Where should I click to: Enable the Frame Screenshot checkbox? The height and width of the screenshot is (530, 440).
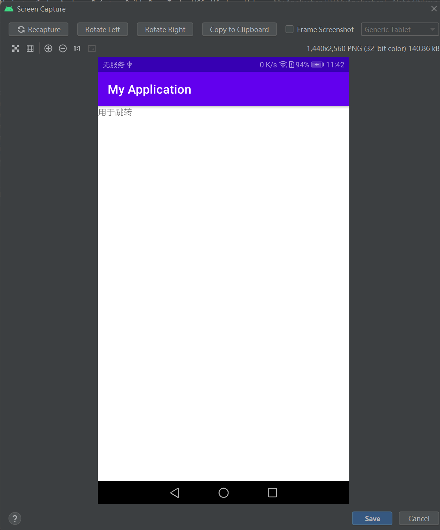[289, 29]
